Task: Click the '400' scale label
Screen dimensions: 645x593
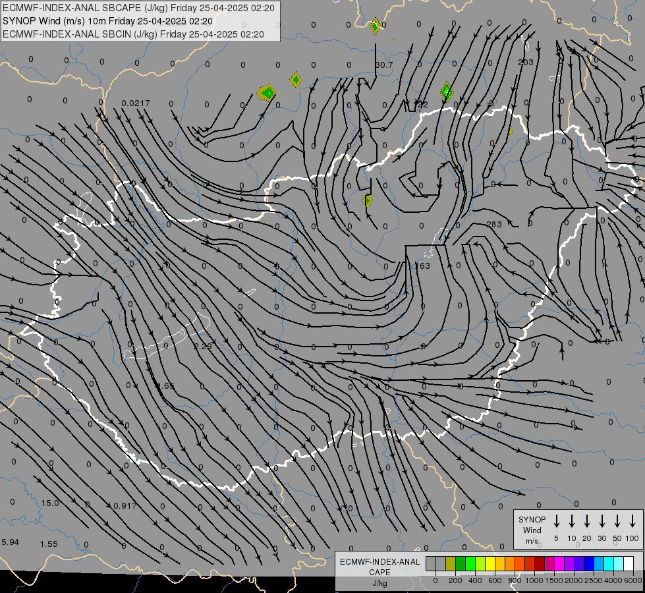Action: click(475, 580)
